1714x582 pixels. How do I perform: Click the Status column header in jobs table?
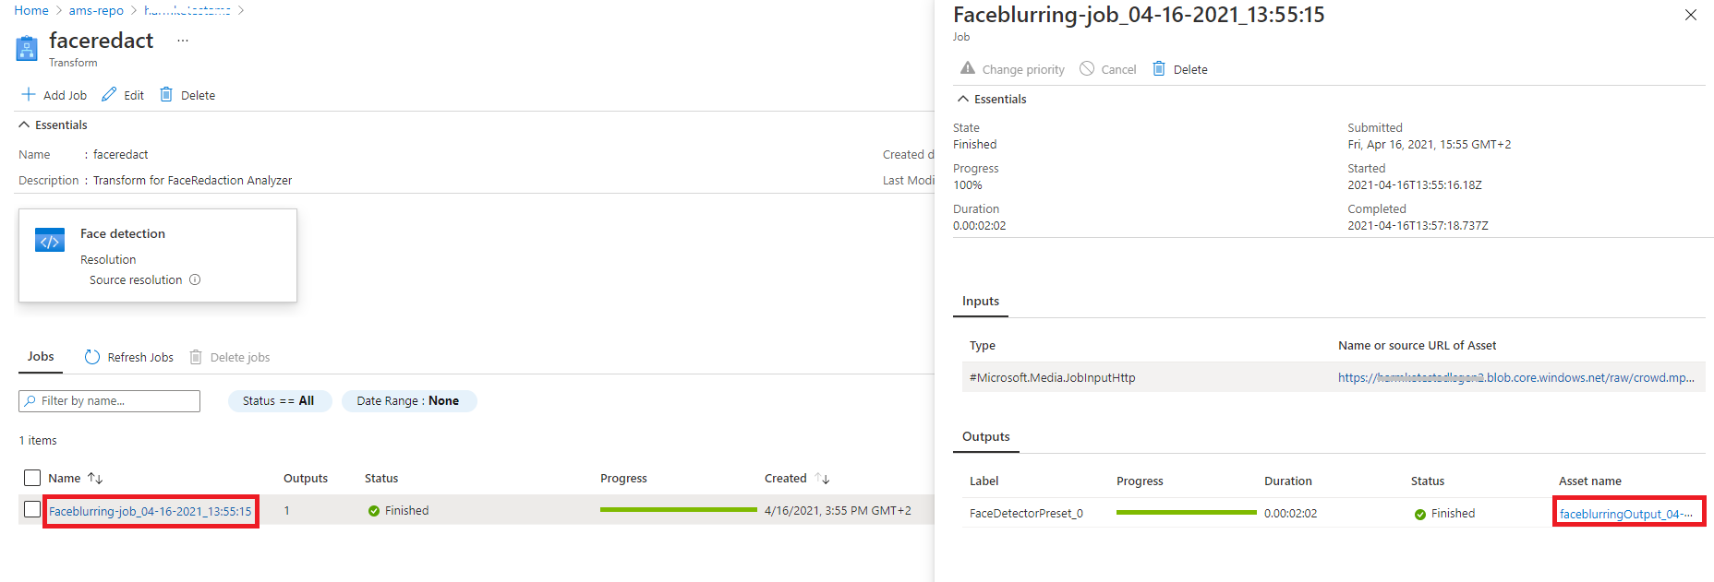[381, 479]
